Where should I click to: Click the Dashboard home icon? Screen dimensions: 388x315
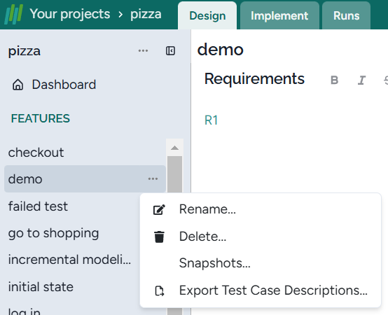pyautogui.click(x=18, y=85)
